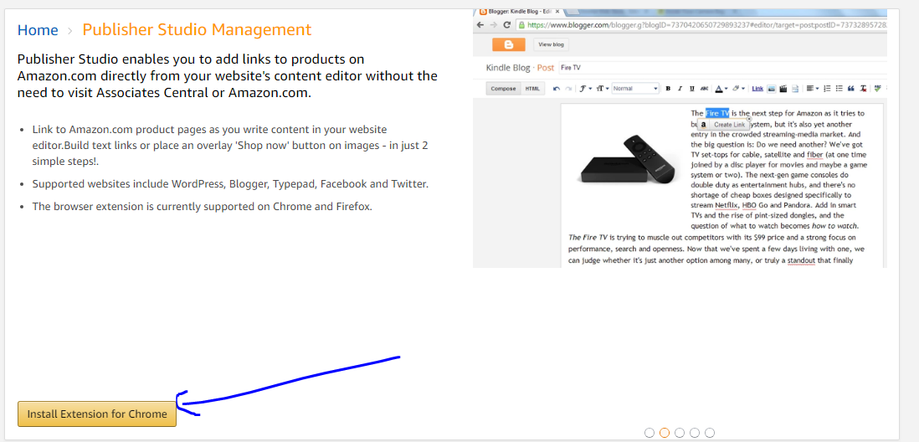919x442 pixels.
Task: Click the post title field containing Fire TV
Action: [x=722, y=68]
